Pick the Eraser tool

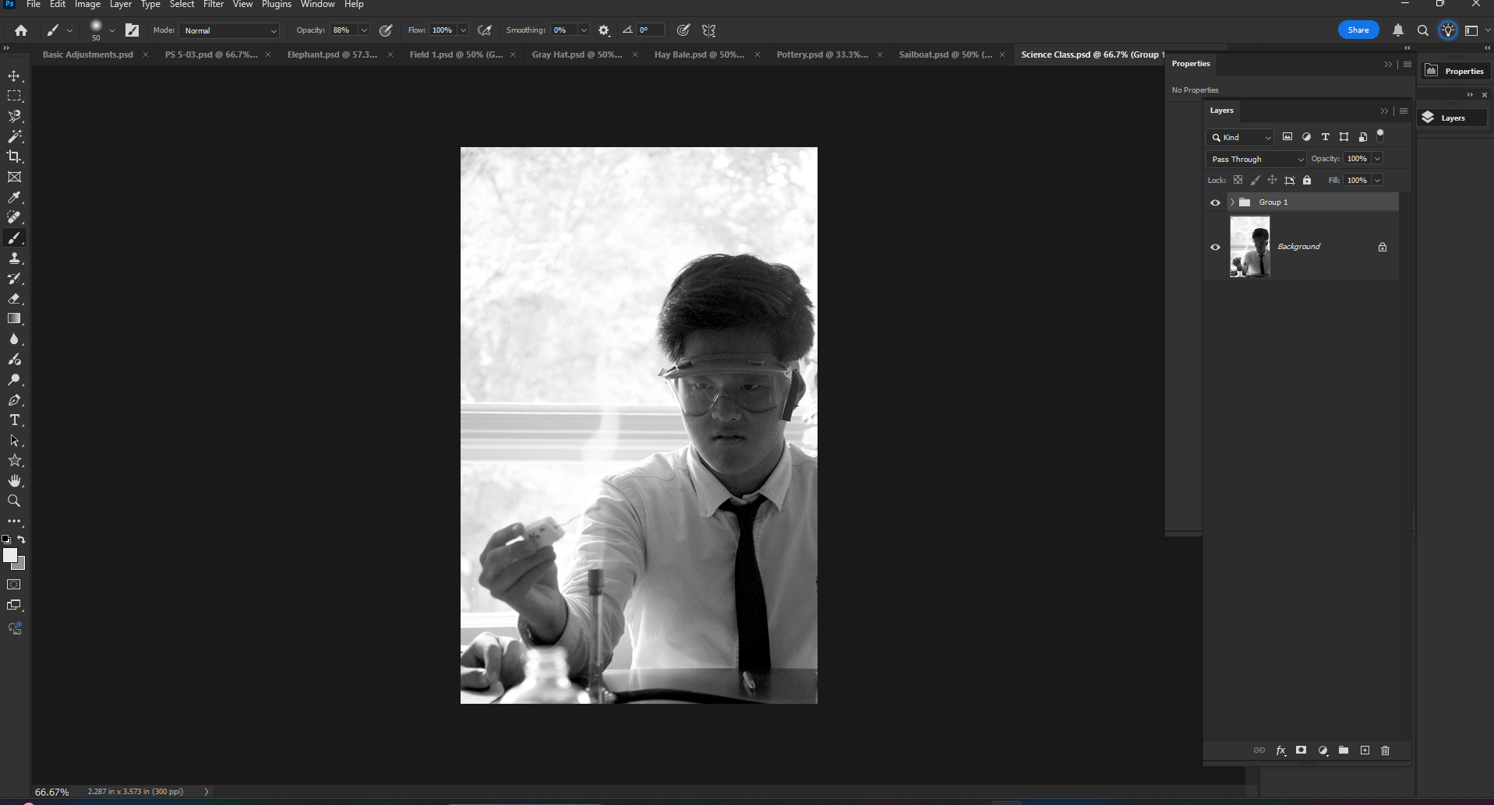click(x=14, y=299)
